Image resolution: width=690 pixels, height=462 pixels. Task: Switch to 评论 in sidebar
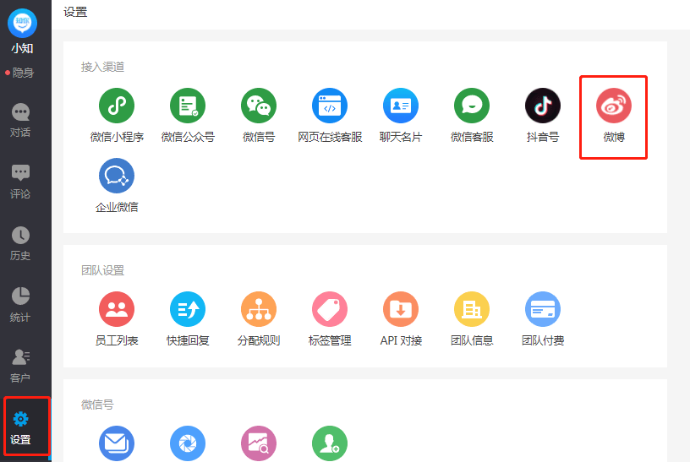click(20, 182)
